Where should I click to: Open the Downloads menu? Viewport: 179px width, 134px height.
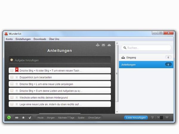(40, 39)
